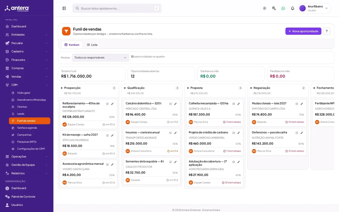Open the notifications bell
Screen dimensions: 339x212
(x=292, y=8)
